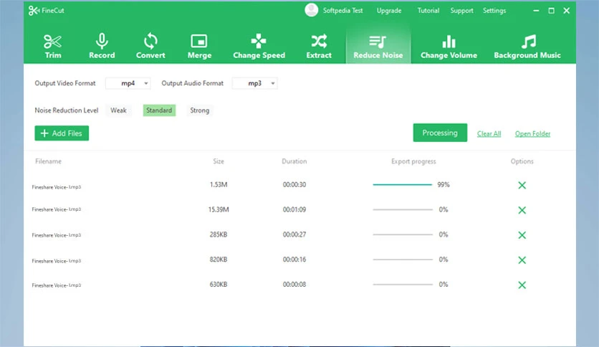Click the 1.53M size value

pos(219,184)
